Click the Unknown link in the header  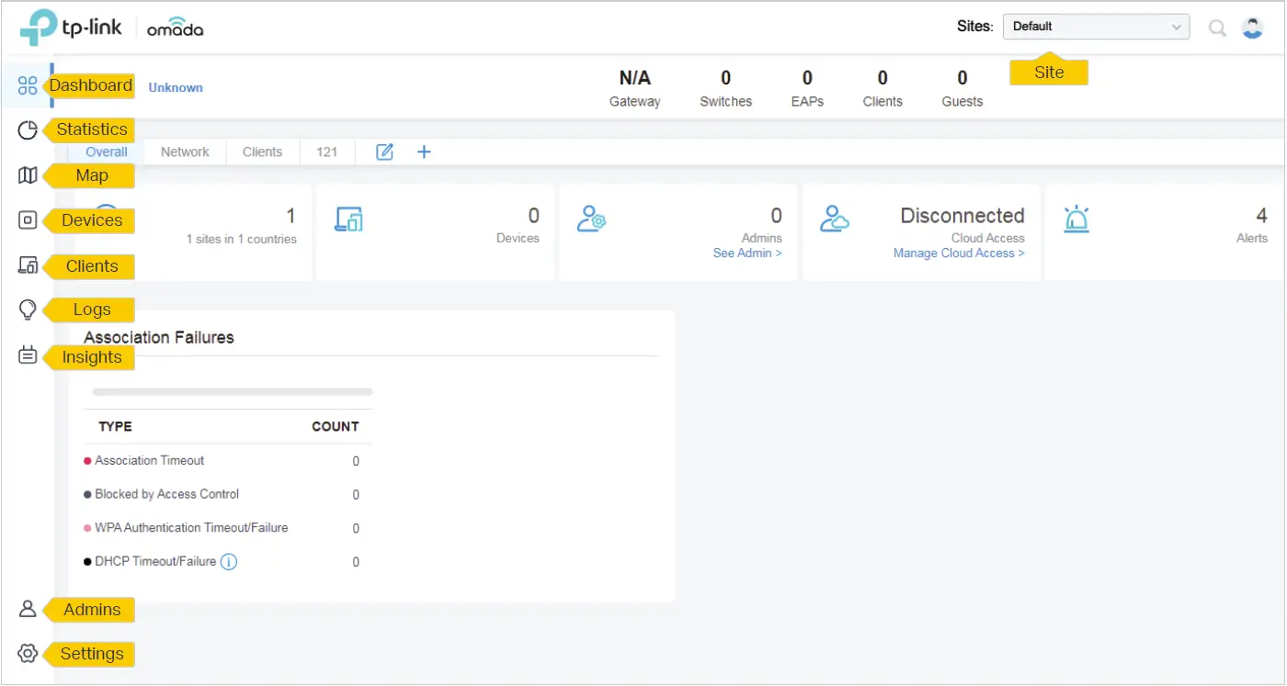point(176,87)
